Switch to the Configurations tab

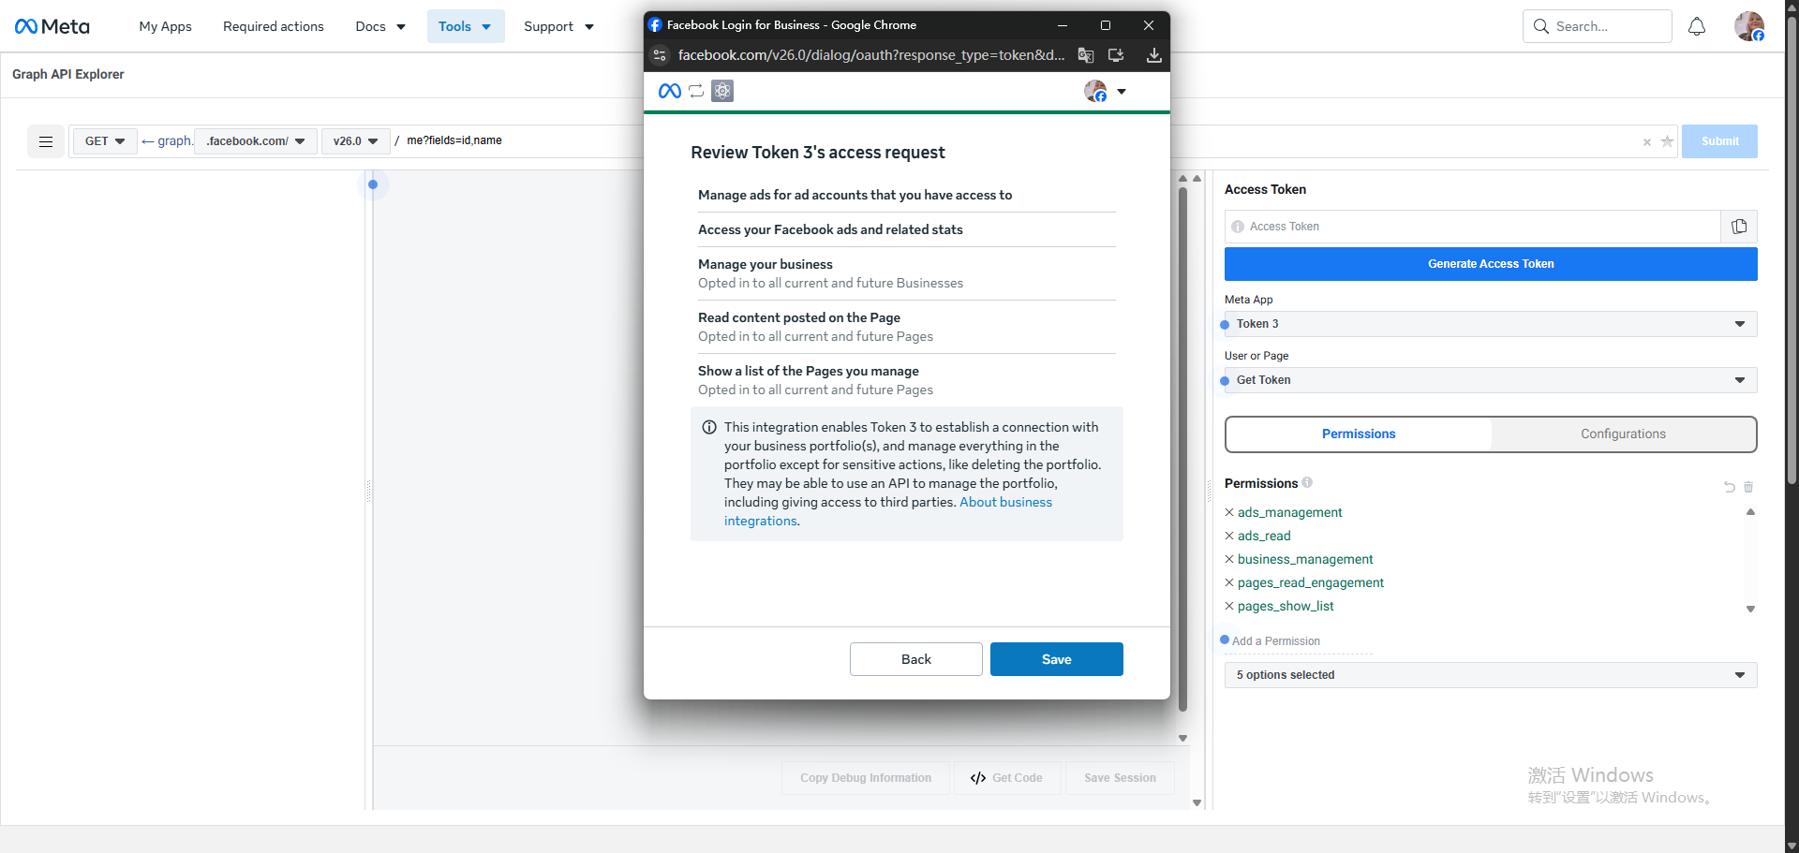click(1623, 434)
